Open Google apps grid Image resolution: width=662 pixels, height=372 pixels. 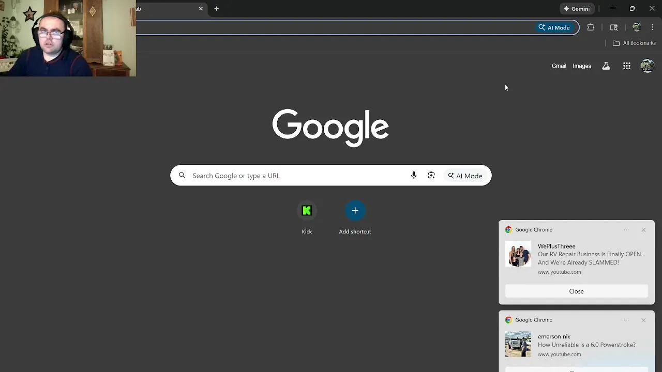point(626,66)
